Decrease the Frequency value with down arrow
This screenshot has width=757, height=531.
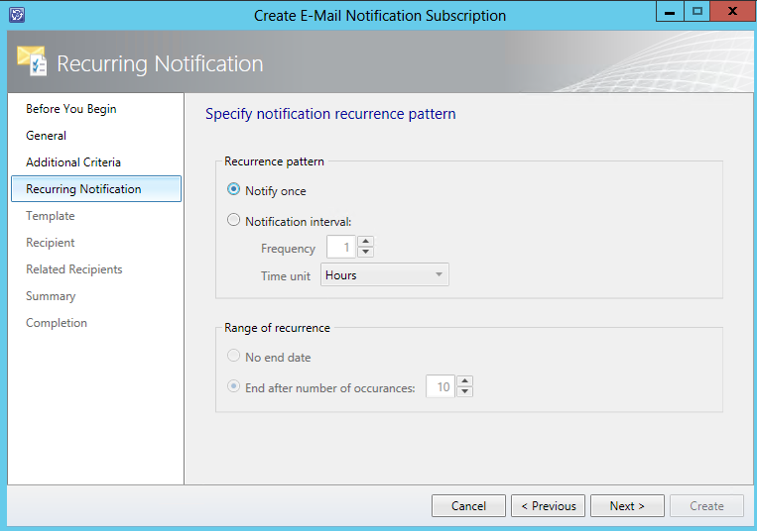365,252
